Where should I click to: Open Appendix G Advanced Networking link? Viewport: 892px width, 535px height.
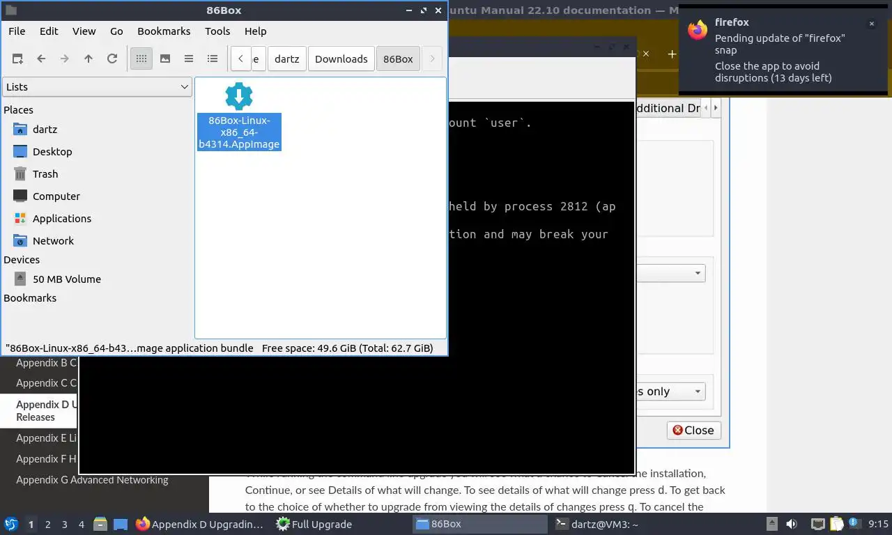[92, 479]
